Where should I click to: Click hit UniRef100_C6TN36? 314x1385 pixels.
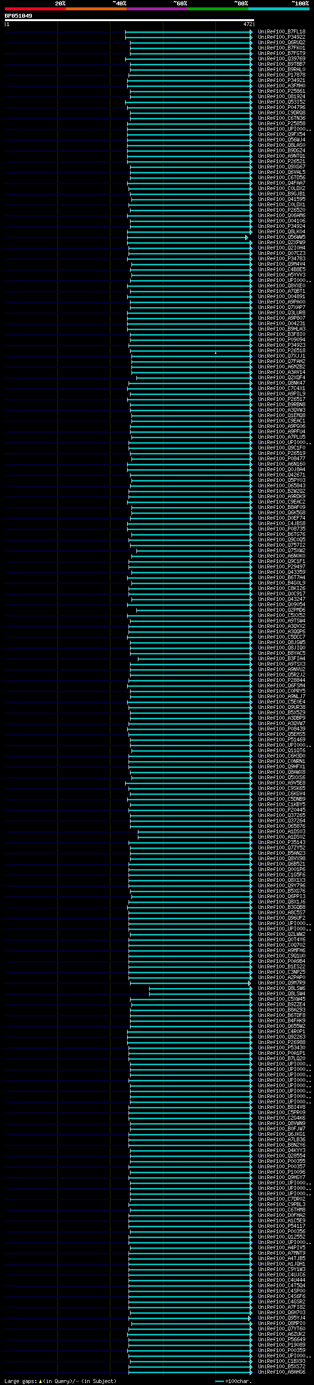click(281, 118)
